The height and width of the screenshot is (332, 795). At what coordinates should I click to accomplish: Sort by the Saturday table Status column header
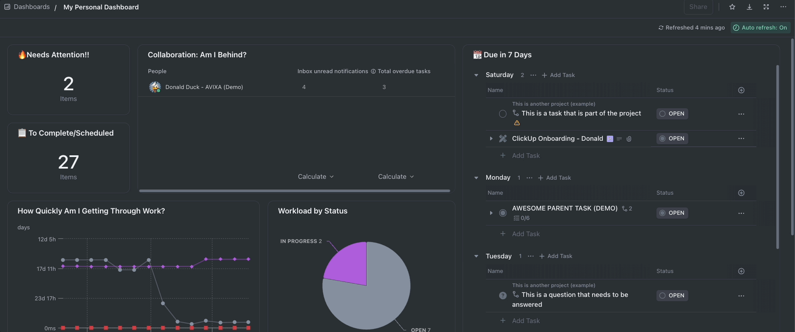665,90
